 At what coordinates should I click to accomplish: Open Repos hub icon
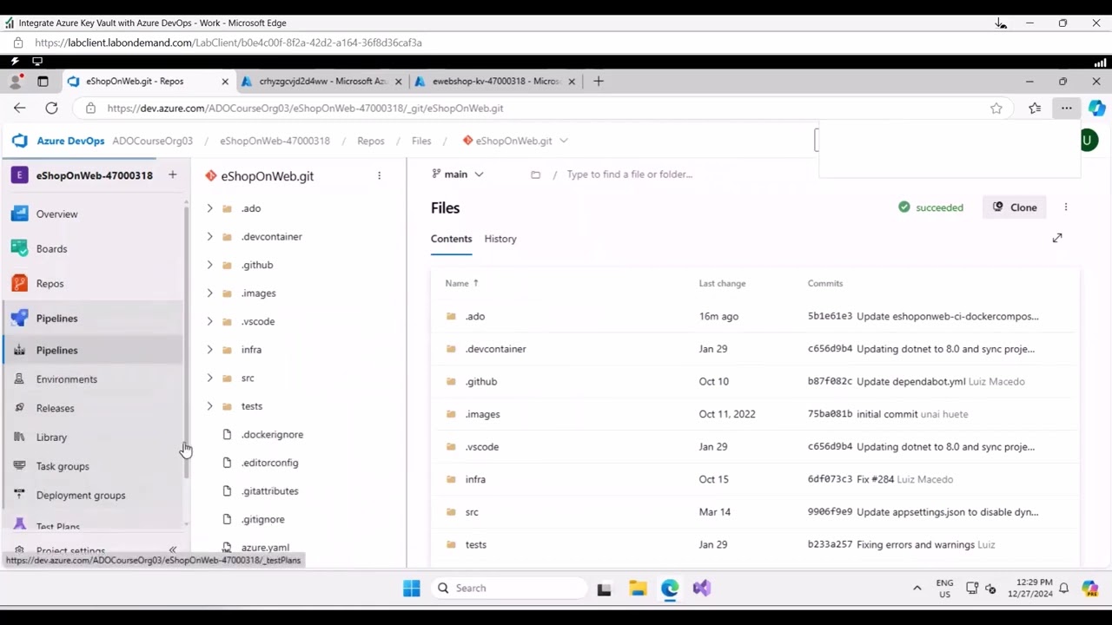pos(19,283)
